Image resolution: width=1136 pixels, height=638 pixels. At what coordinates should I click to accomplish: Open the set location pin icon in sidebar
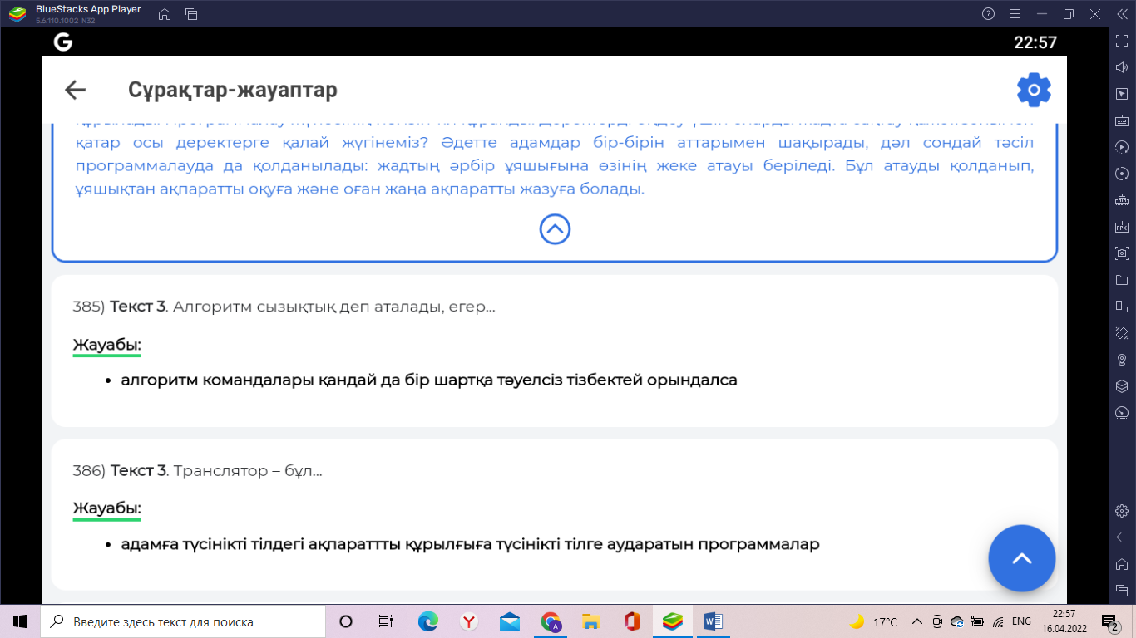[x=1121, y=360]
